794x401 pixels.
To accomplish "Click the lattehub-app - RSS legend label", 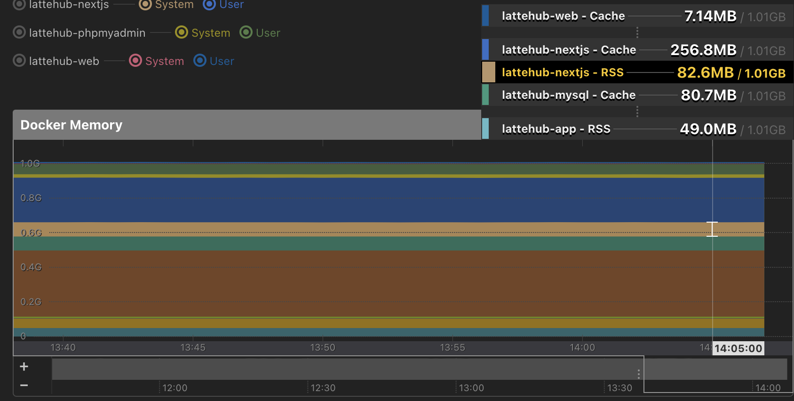I will [556, 129].
